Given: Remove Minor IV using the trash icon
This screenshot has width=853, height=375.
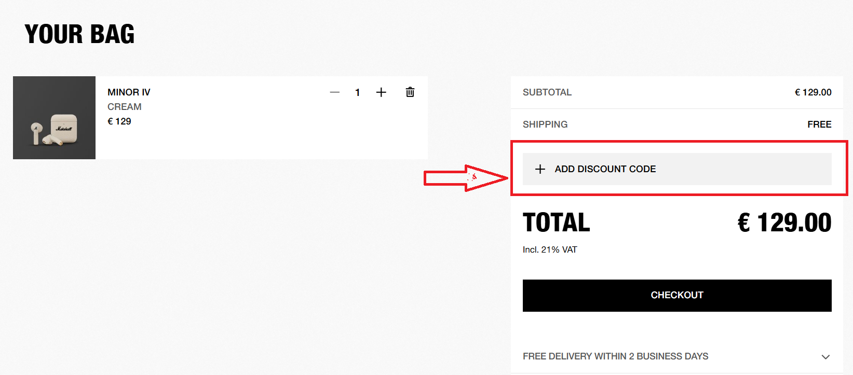Looking at the screenshot, I should coord(410,92).
